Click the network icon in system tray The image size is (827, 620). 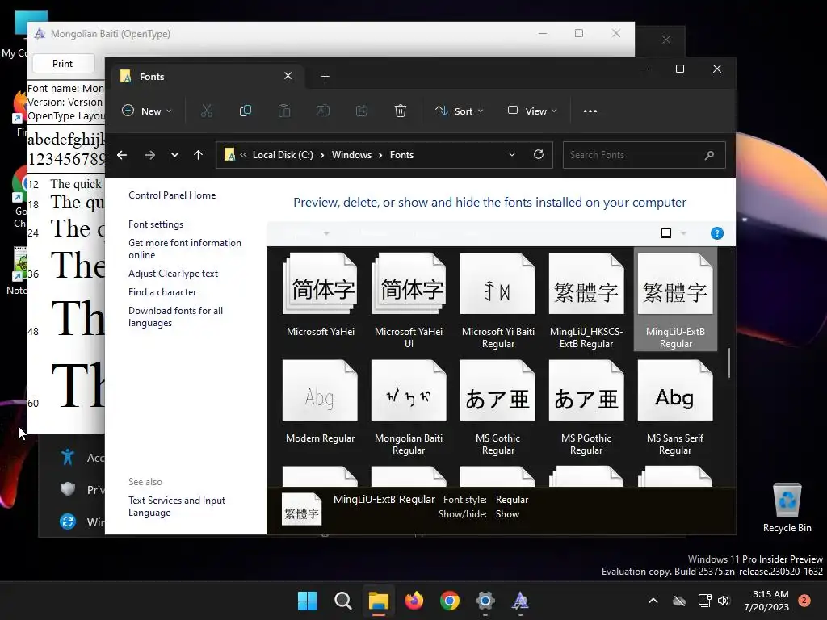pyautogui.click(x=704, y=601)
